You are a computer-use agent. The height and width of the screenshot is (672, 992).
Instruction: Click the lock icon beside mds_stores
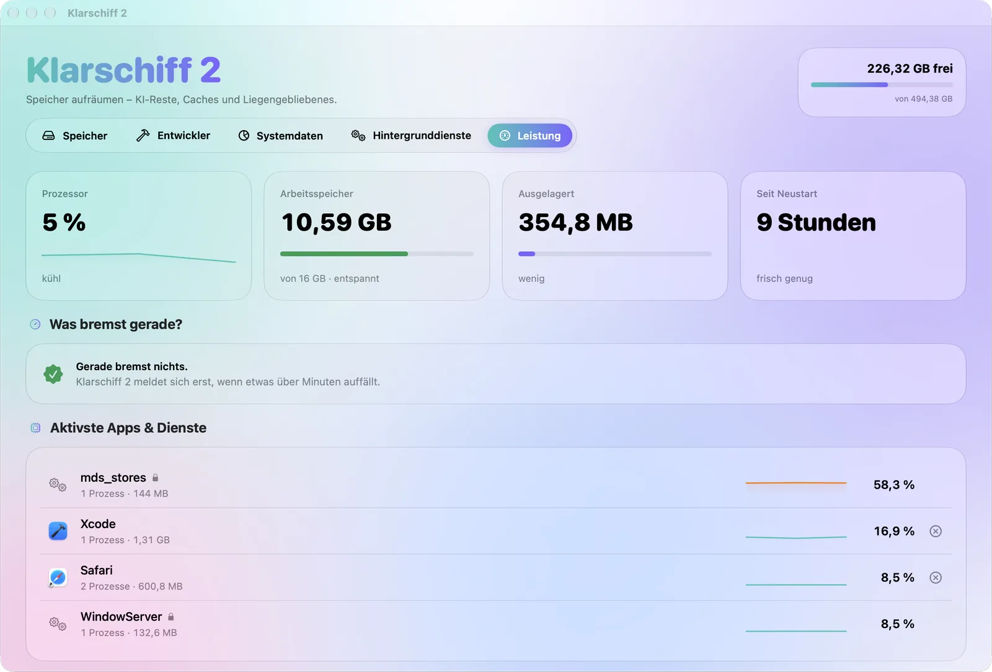pyautogui.click(x=156, y=478)
